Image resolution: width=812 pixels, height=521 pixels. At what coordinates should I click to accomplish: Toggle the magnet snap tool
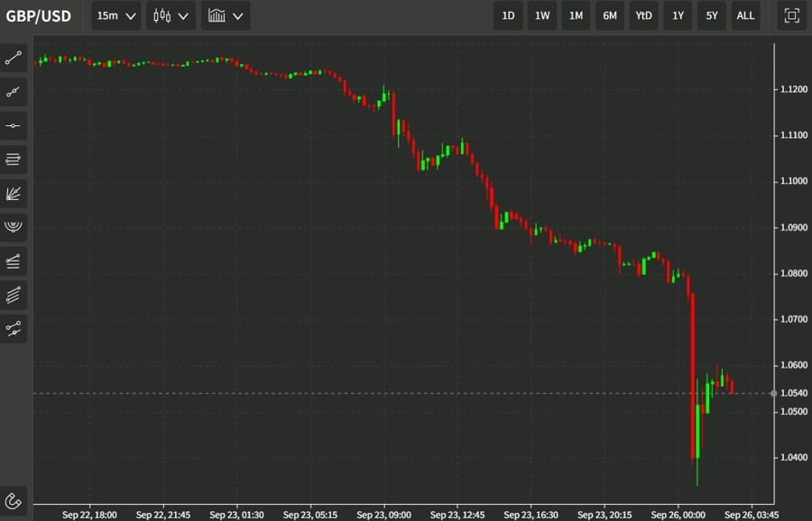pos(14,501)
